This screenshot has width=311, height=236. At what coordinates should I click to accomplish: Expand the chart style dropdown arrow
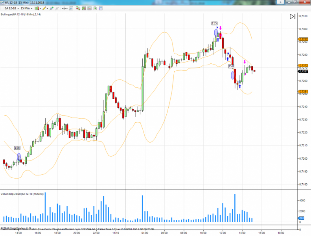[40, 8]
